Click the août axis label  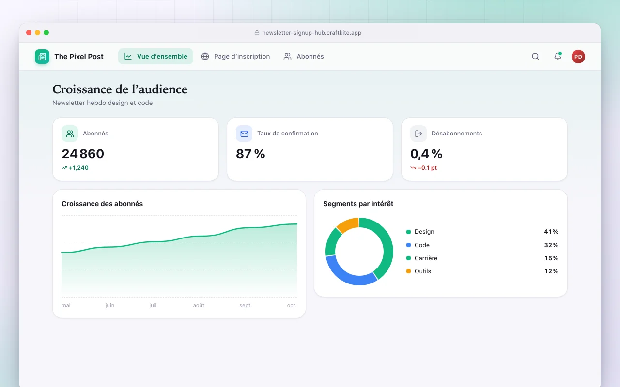tap(199, 305)
